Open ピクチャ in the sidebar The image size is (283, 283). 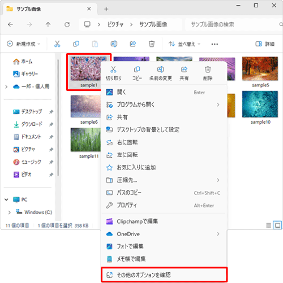[x=24, y=150]
